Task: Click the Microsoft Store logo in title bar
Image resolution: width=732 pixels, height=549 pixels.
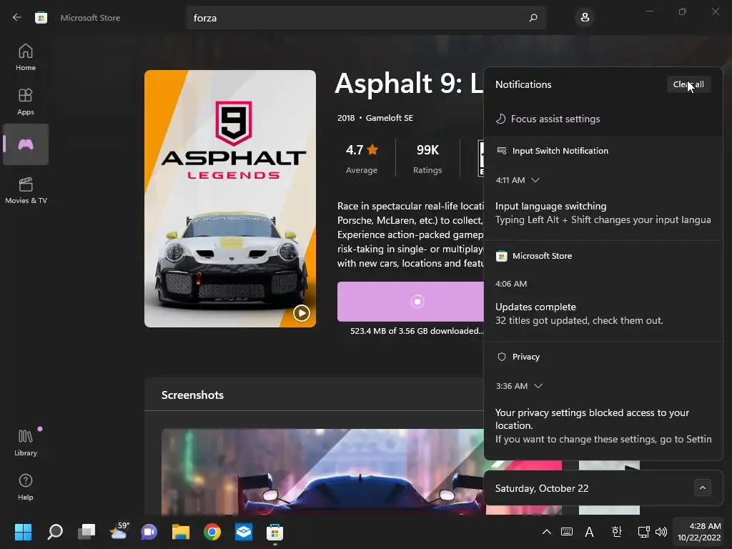Action: click(41, 18)
